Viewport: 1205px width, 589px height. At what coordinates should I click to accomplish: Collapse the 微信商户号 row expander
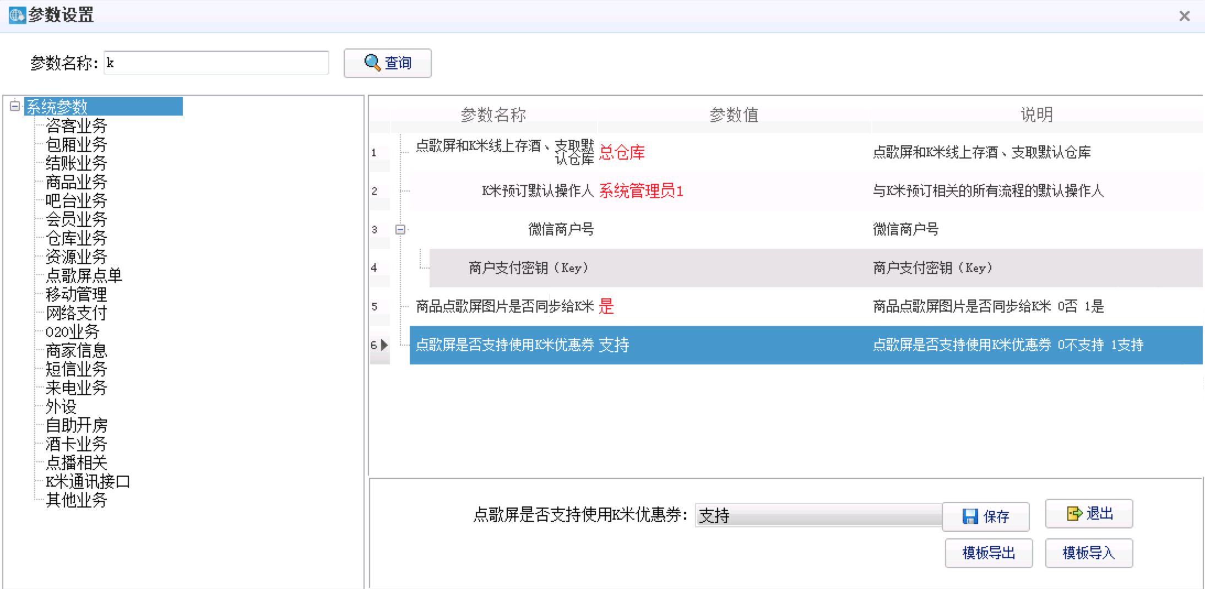coord(400,230)
